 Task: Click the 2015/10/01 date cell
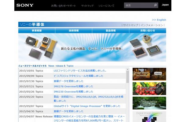click(27, 71)
